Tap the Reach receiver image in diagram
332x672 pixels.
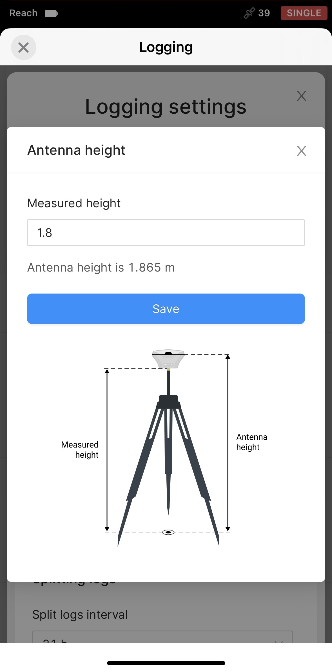coord(168,359)
